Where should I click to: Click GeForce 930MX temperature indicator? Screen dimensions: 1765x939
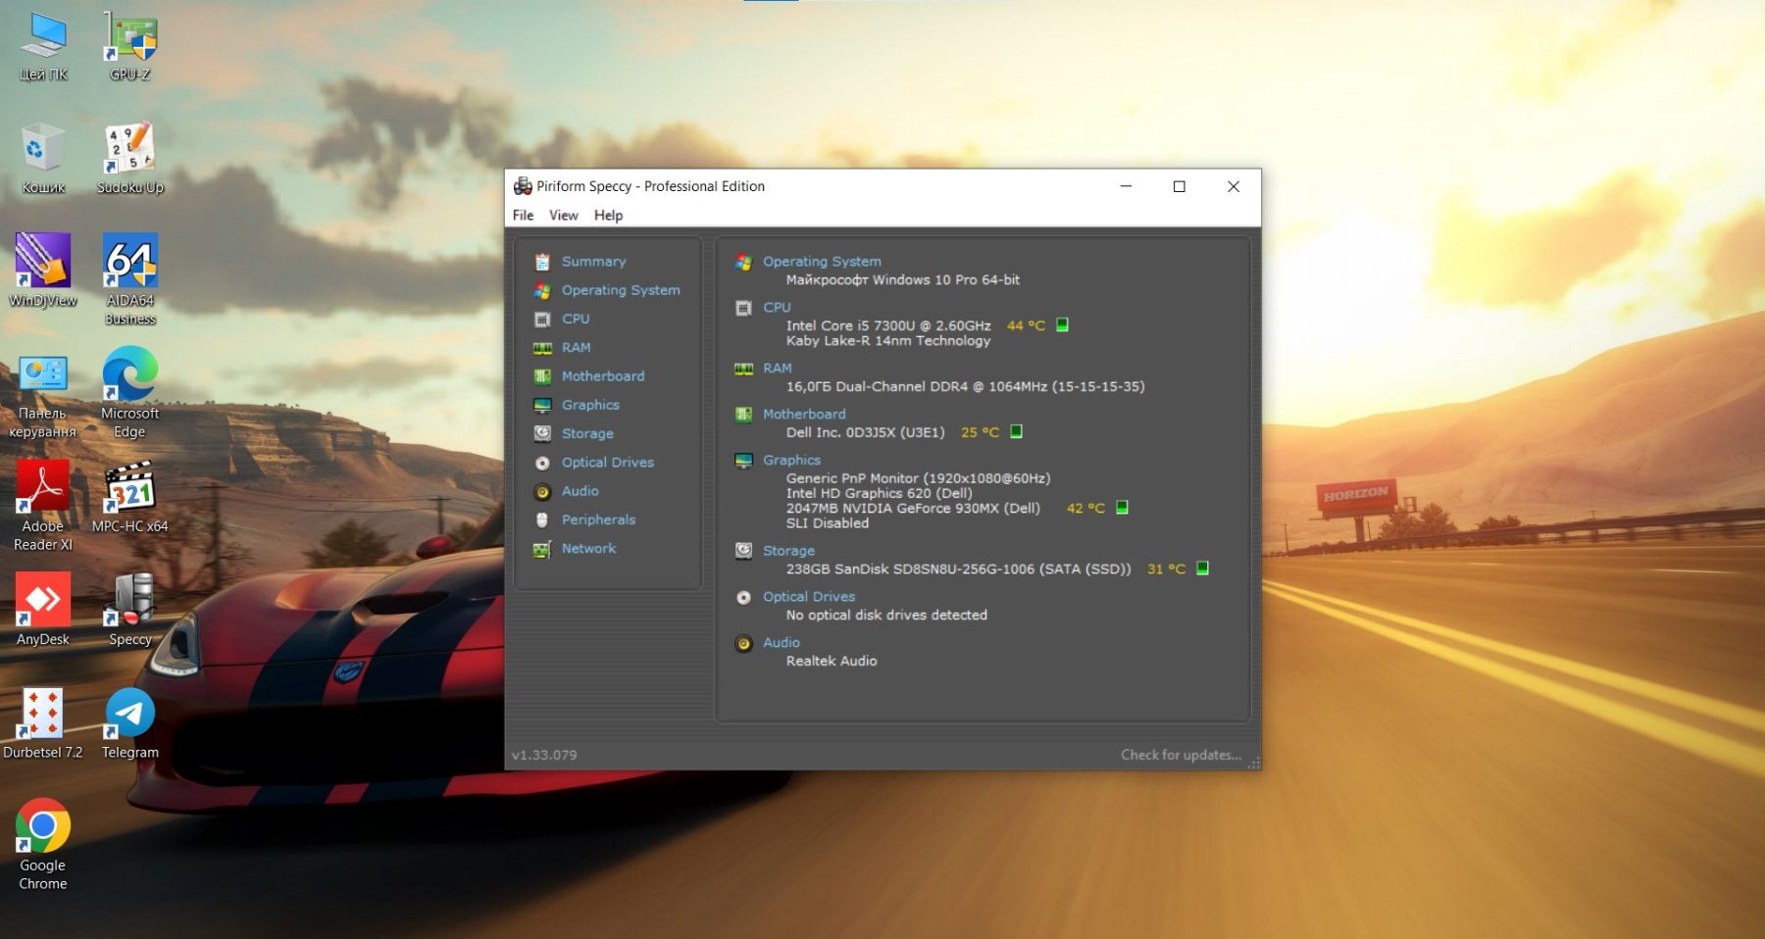[x=1122, y=507]
